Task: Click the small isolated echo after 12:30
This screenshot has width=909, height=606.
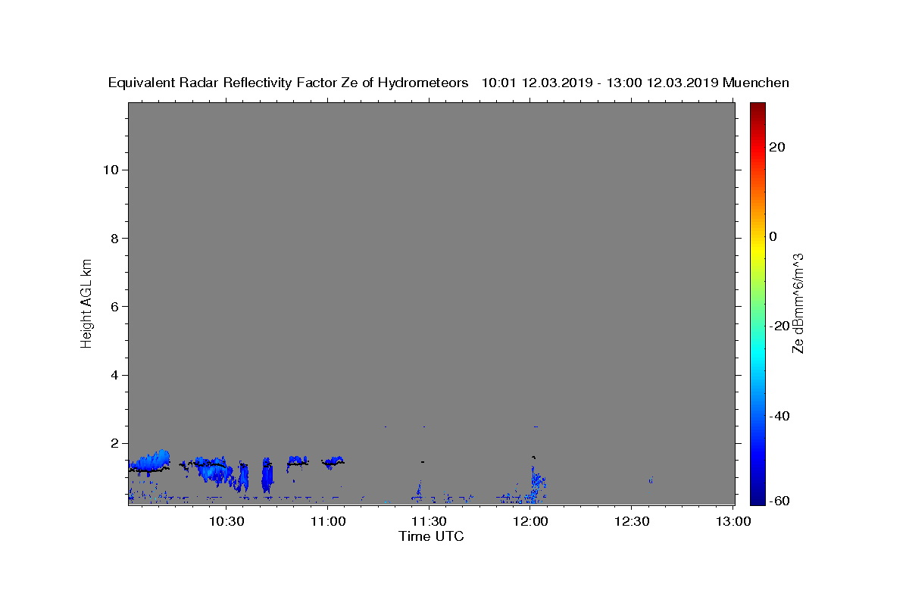Action: (651, 480)
